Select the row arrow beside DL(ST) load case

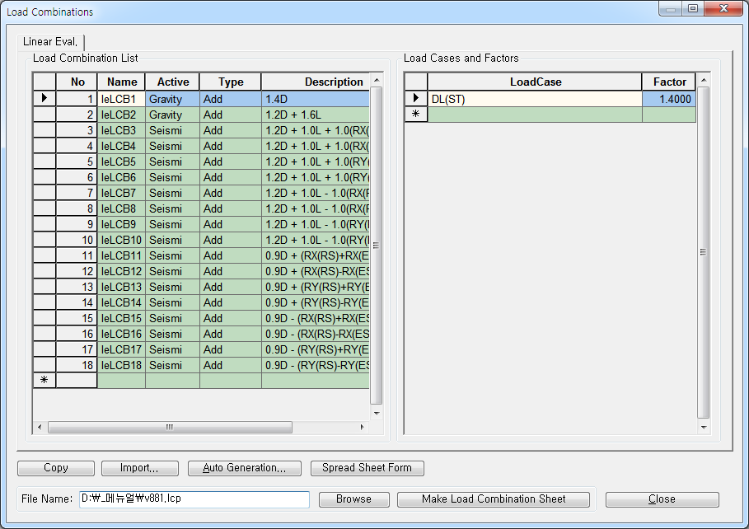(x=416, y=98)
